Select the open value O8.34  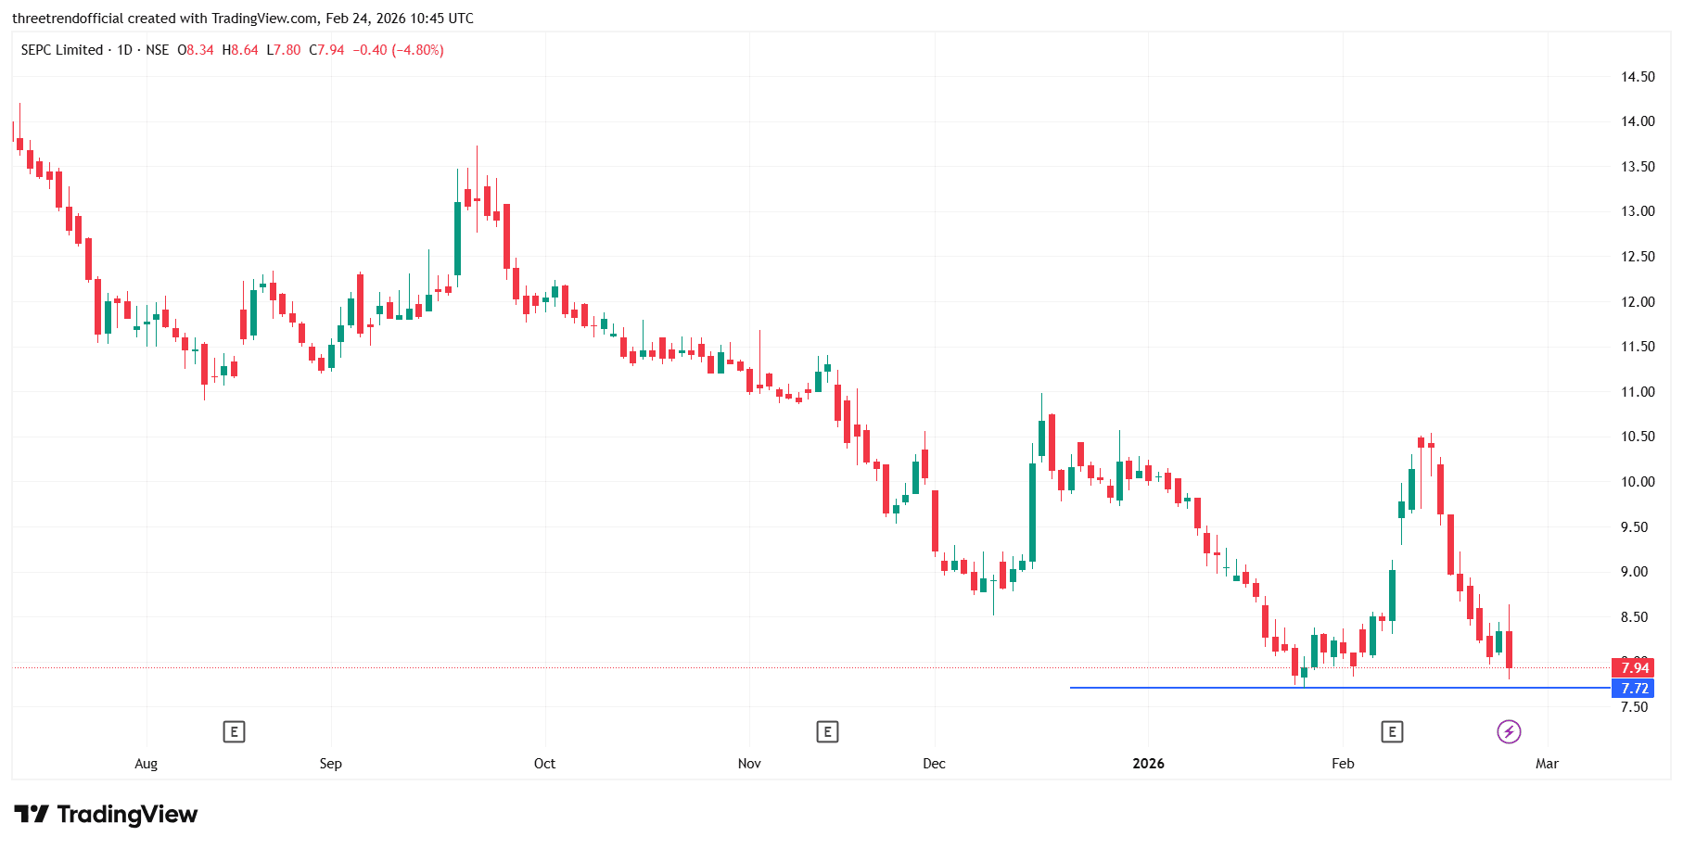196,50
